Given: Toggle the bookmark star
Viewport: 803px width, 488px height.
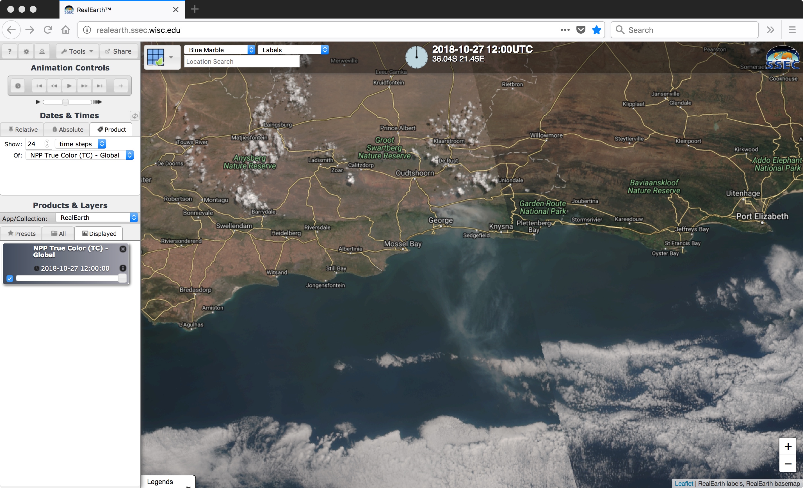Looking at the screenshot, I should click(596, 30).
